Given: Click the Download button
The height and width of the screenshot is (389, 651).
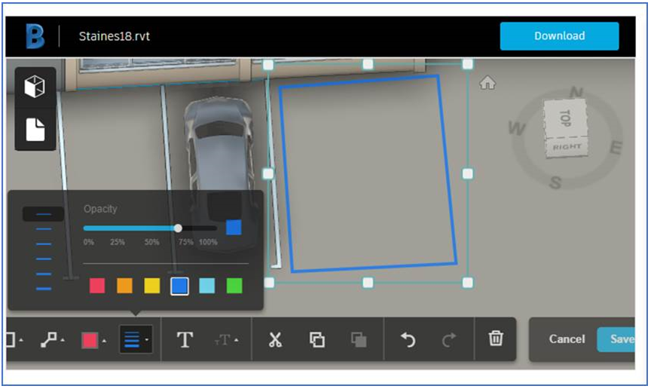Looking at the screenshot, I should (559, 36).
